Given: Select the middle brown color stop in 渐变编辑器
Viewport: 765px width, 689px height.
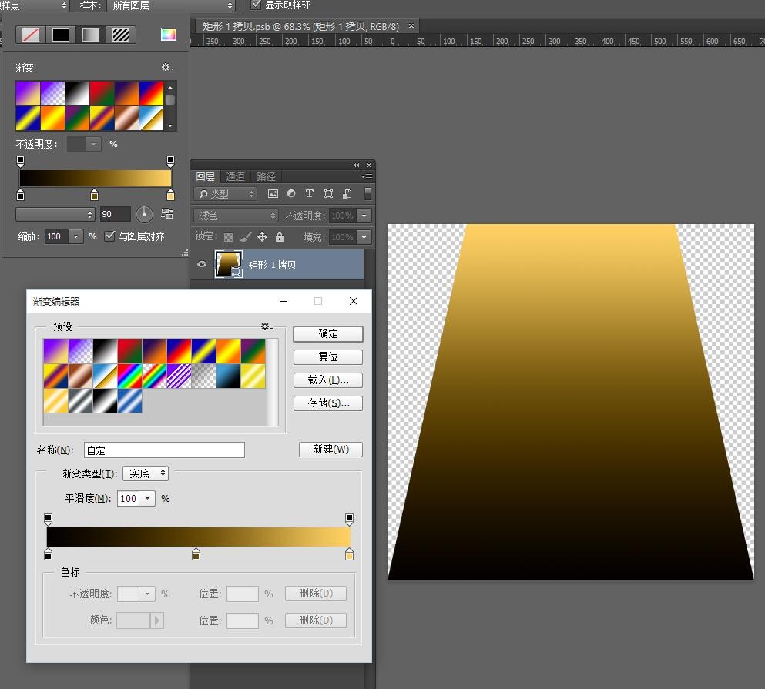Looking at the screenshot, I should [x=196, y=554].
